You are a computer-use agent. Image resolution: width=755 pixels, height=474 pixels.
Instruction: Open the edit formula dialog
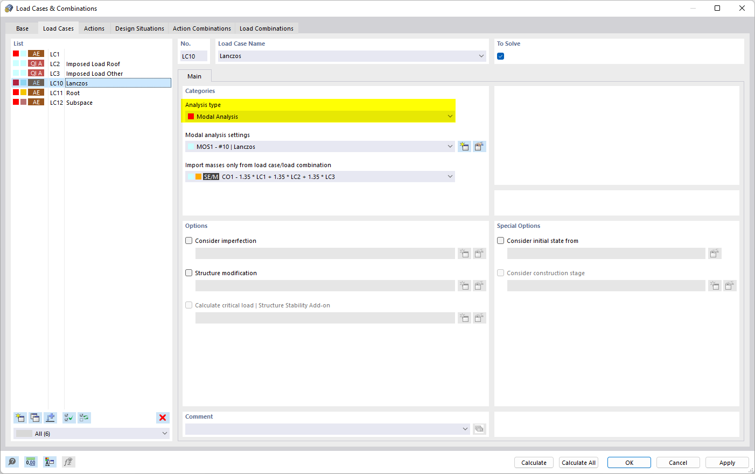tap(68, 462)
